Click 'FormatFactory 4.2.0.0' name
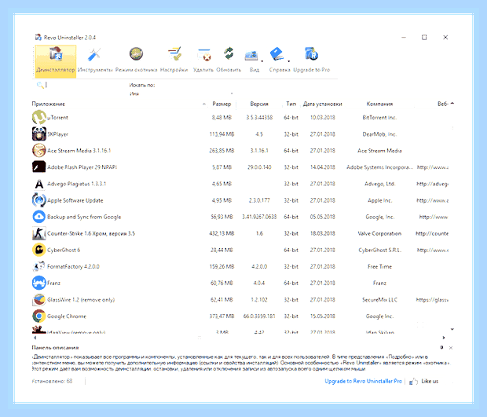The image size is (487, 417). coord(73,266)
